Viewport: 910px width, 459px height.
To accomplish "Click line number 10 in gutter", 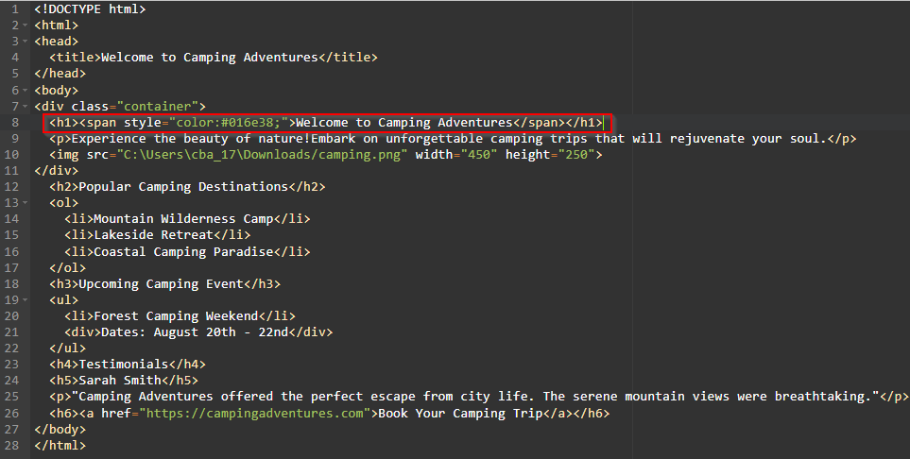I will 11,155.
